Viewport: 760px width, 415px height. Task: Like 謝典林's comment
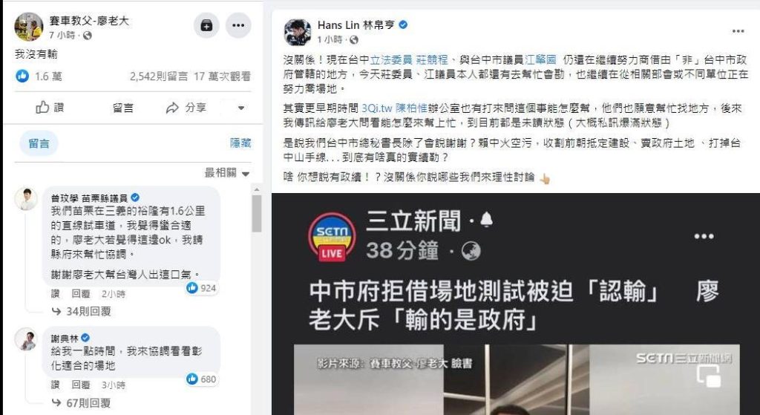[56, 385]
